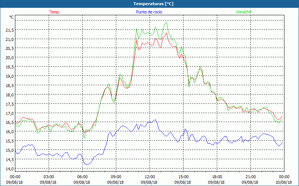Click the 12:00 time axis label
Image resolution: width=299 pixels, height=186 pixels.
click(150, 177)
